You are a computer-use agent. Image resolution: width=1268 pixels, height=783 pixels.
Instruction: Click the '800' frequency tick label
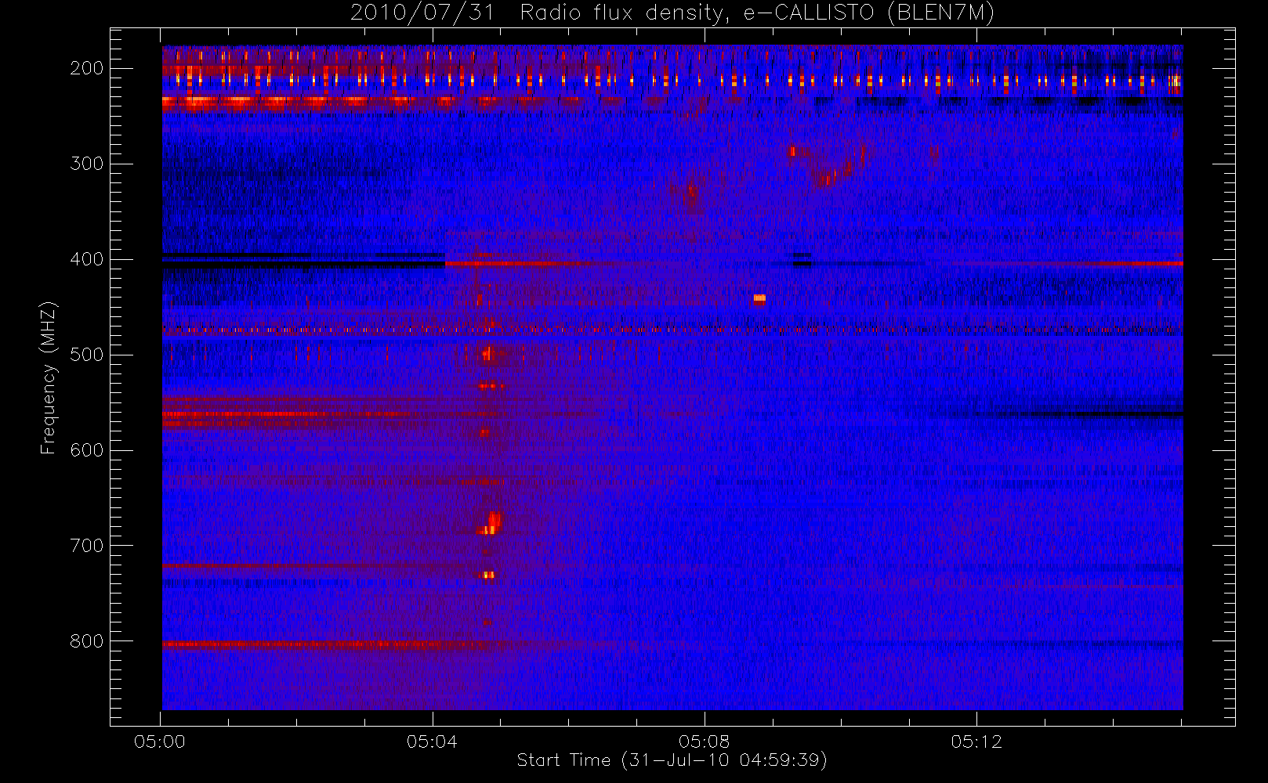[87, 641]
